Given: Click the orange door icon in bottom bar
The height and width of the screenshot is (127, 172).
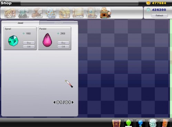Looking at the screenshot, I should (165, 123).
